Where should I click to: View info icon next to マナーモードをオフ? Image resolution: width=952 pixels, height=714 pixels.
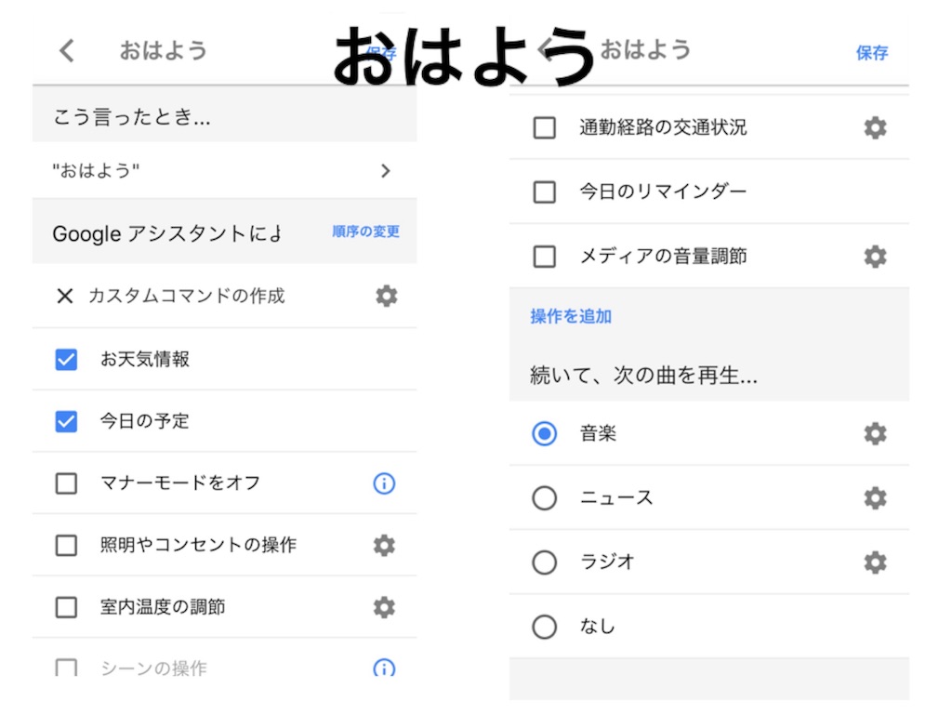[x=384, y=483]
